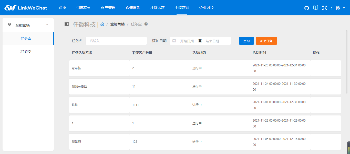Focus the 任务名 input field

(116, 41)
